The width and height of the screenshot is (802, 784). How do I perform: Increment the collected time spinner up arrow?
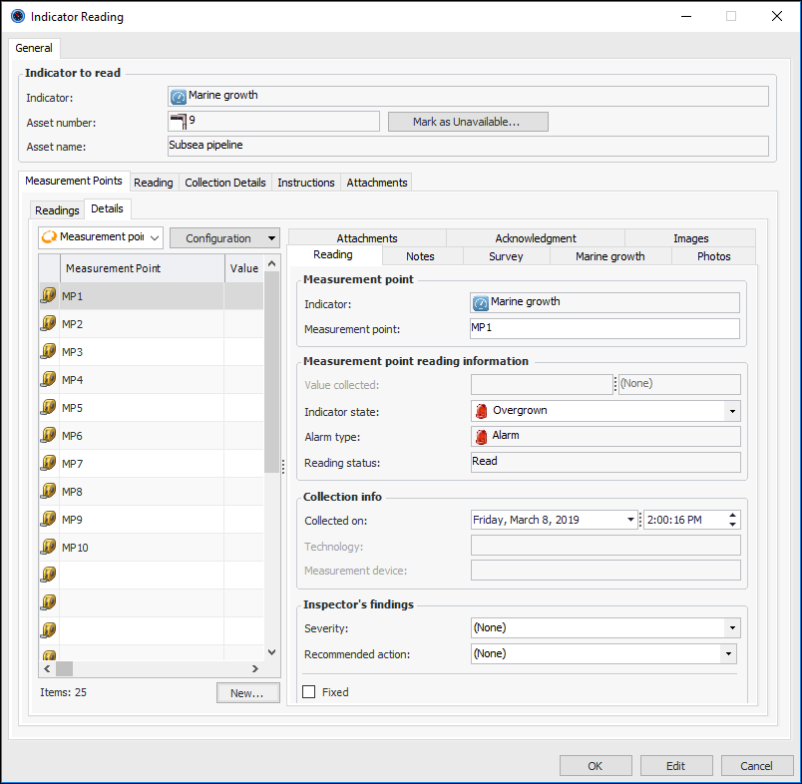pos(734,516)
